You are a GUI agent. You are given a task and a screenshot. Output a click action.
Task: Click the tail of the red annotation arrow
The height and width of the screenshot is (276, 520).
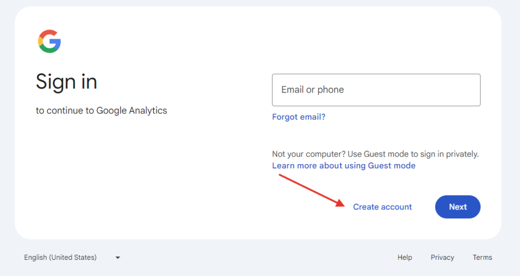(280, 176)
